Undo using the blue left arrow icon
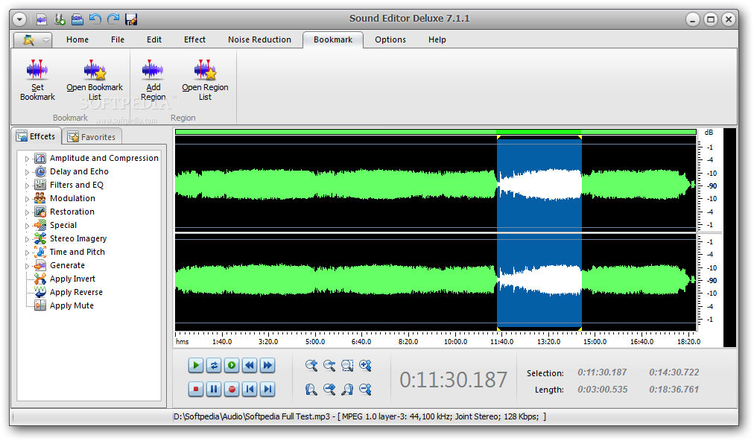Viewport: 754px width, 441px height. 95,19
